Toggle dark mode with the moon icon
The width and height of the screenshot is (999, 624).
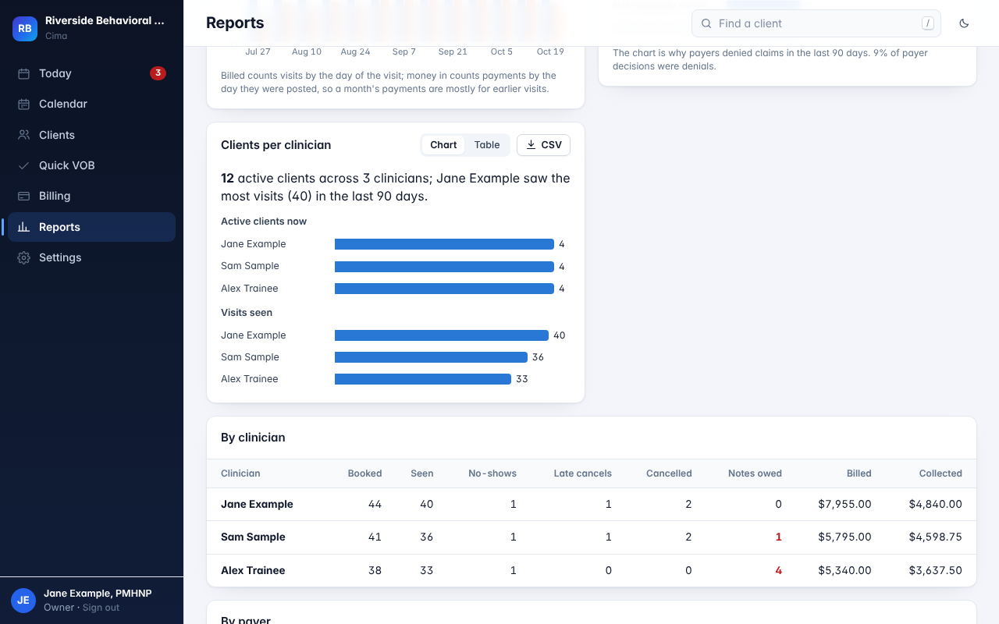[x=964, y=23]
